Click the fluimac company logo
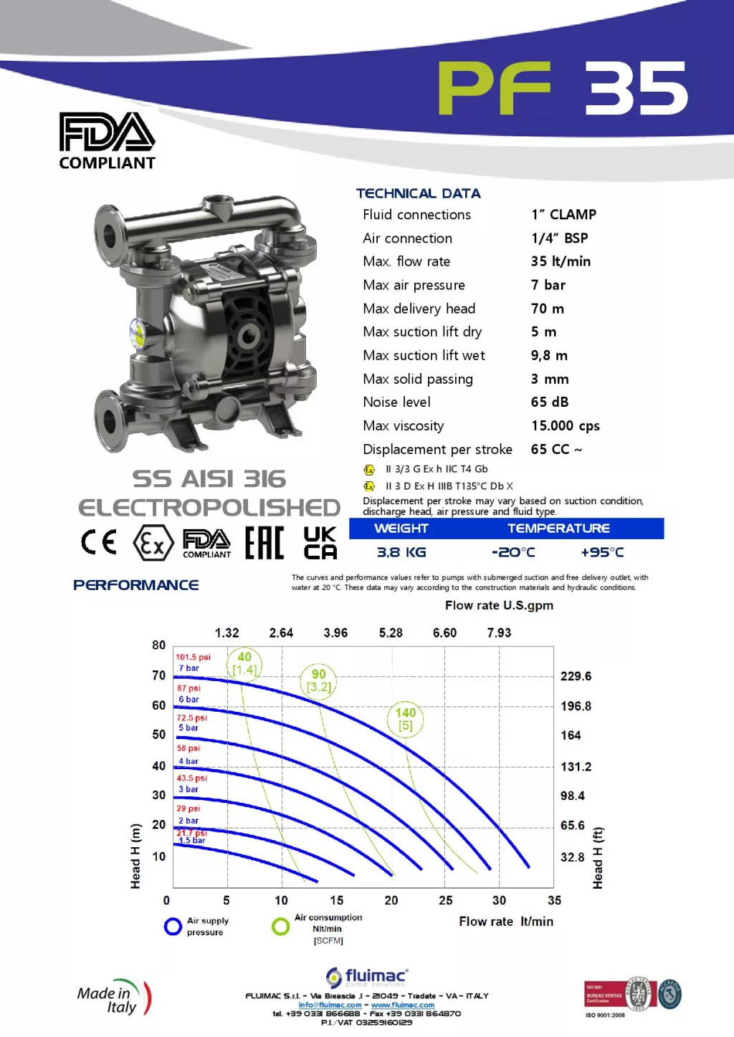Viewport: 734px width, 1037px height. coord(367,977)
